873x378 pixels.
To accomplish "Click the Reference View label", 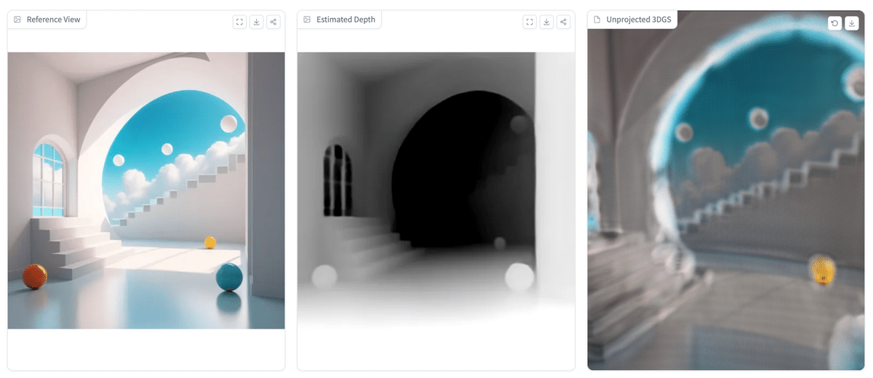I will tap(53, 20).
